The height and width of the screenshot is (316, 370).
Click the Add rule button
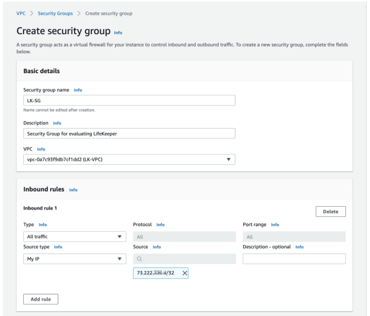click(41, 299)
